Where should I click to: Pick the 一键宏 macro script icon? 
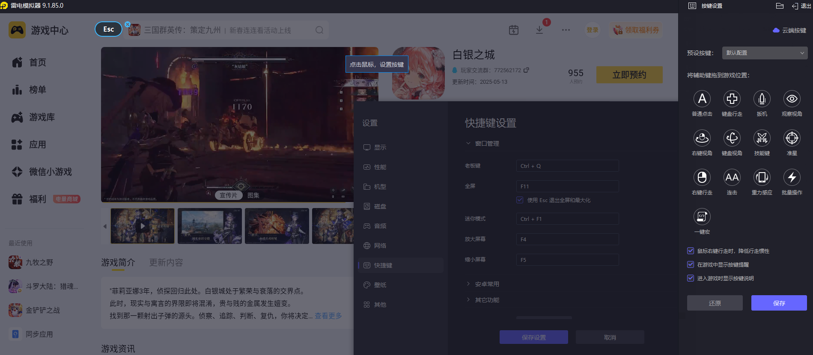(x=702, y=217)
